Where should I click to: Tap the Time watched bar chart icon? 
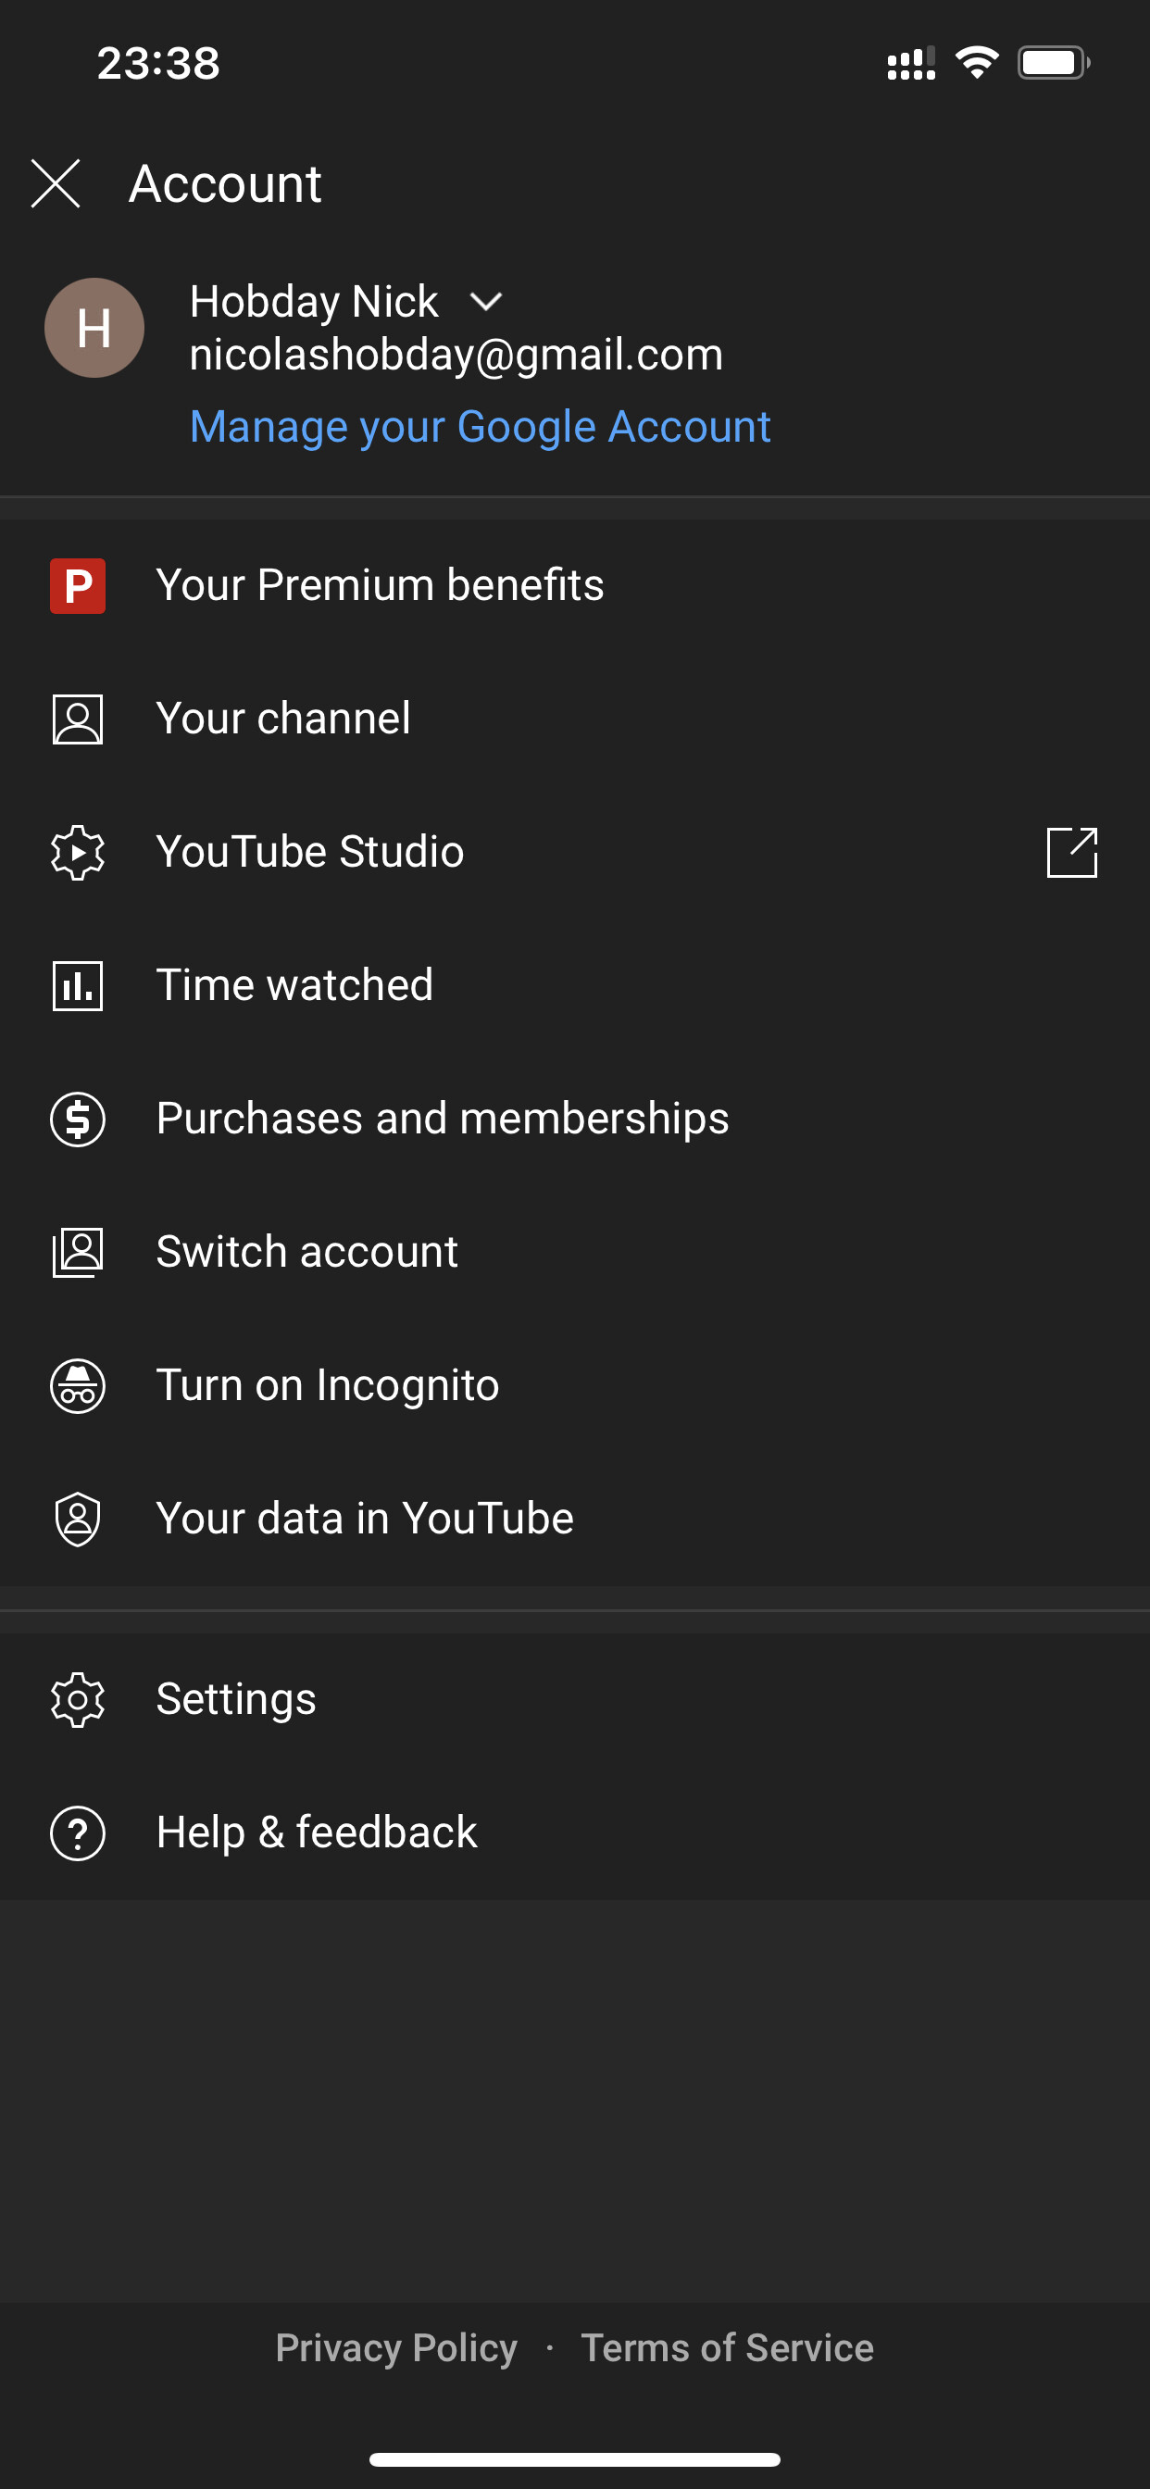pyautogui.click(x=77, y=985)
